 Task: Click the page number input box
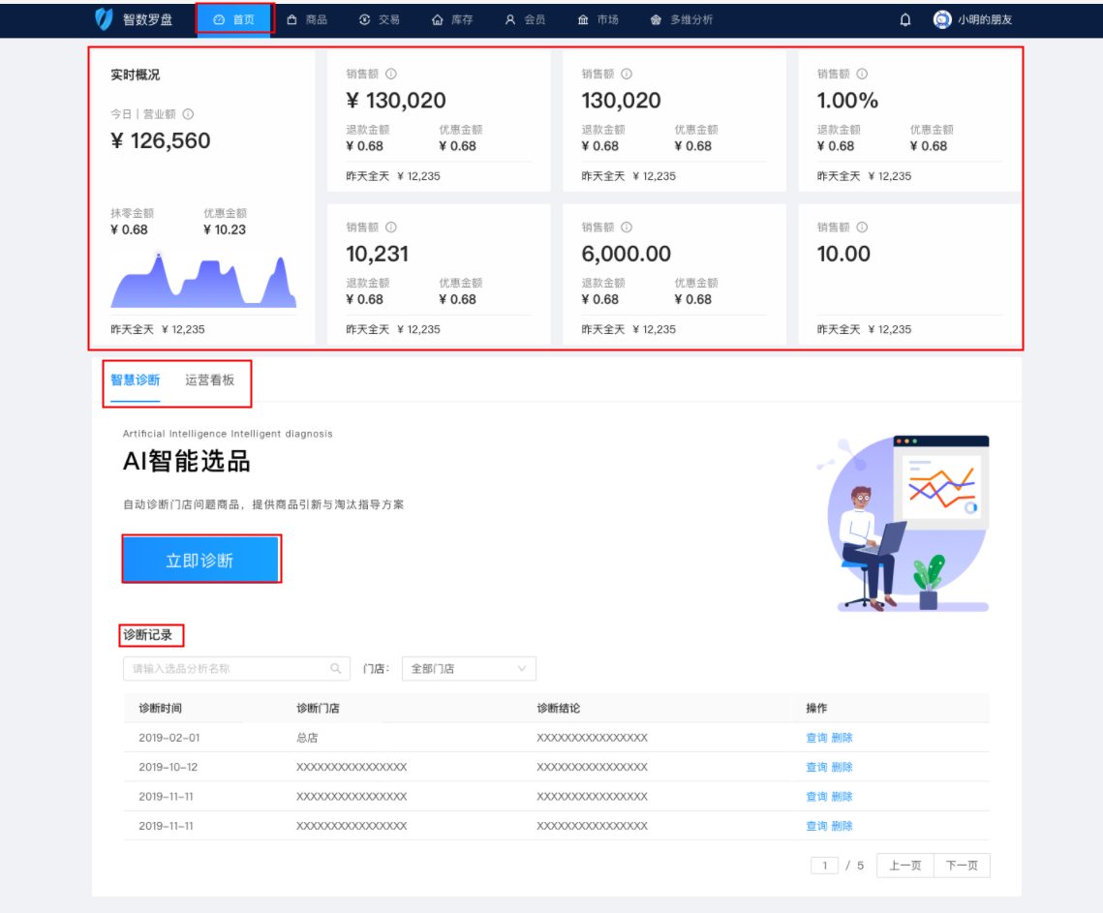click(824, 865)
